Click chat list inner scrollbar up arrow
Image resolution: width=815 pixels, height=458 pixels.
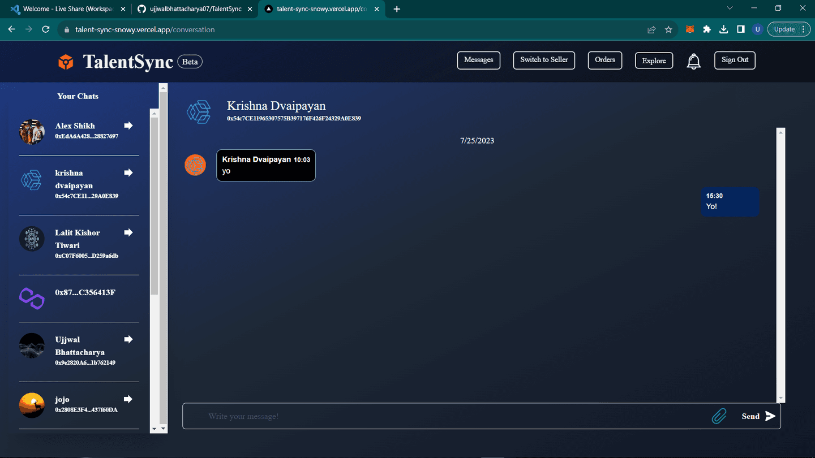pos(154,113)
